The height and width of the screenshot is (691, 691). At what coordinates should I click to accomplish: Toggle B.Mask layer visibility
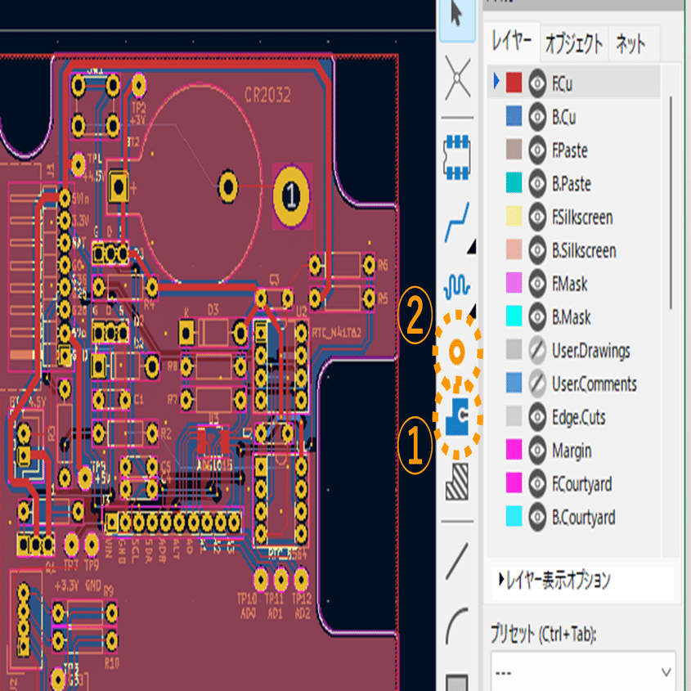pos(537,316)
